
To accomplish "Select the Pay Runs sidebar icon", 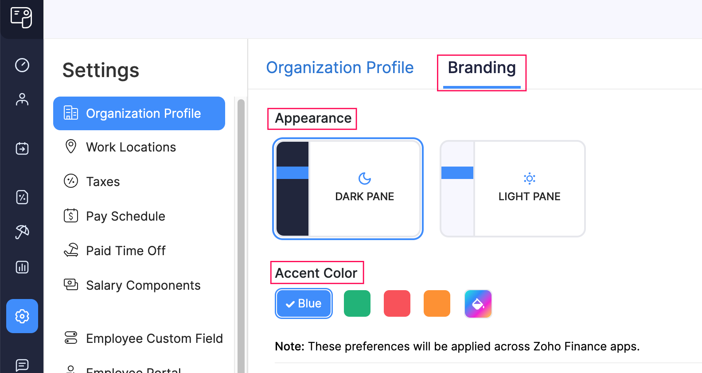I will click(x=22, y=148).
